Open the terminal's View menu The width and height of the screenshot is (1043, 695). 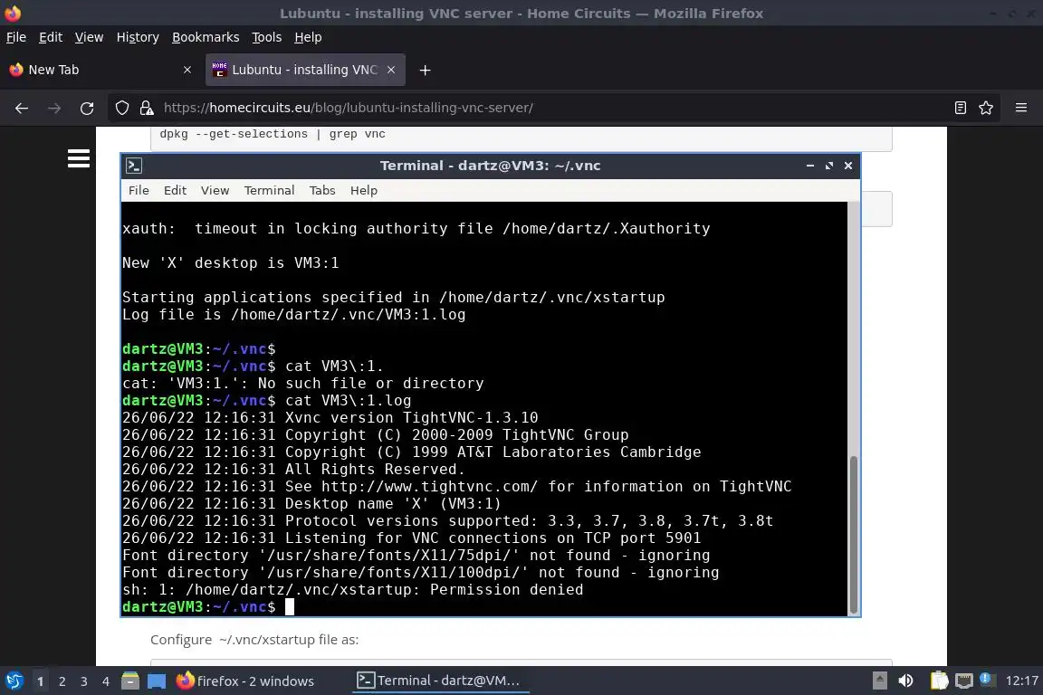215,190
